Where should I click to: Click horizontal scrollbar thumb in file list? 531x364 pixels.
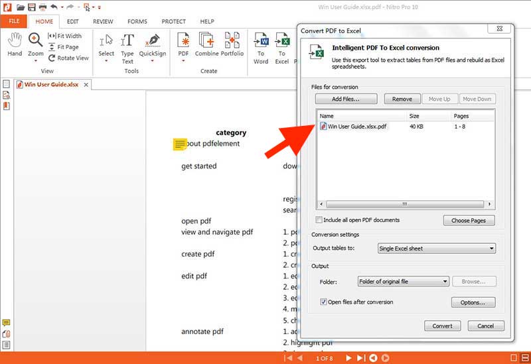click(405, 204)
